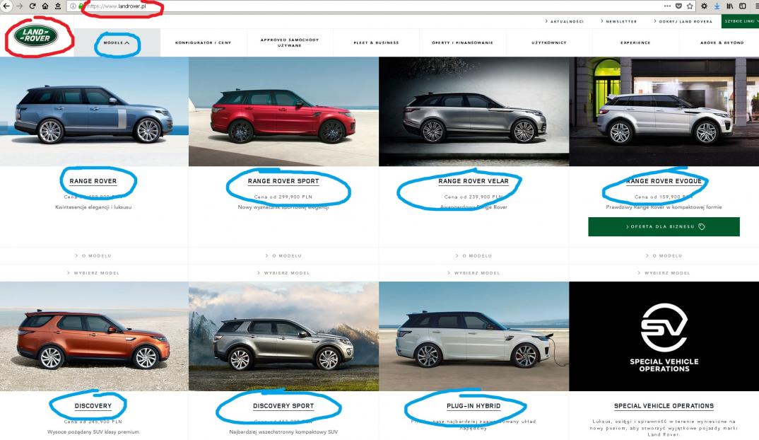Click 'Prawdziwy Range Rover w kompaktowej formie' text

point(664,207)
